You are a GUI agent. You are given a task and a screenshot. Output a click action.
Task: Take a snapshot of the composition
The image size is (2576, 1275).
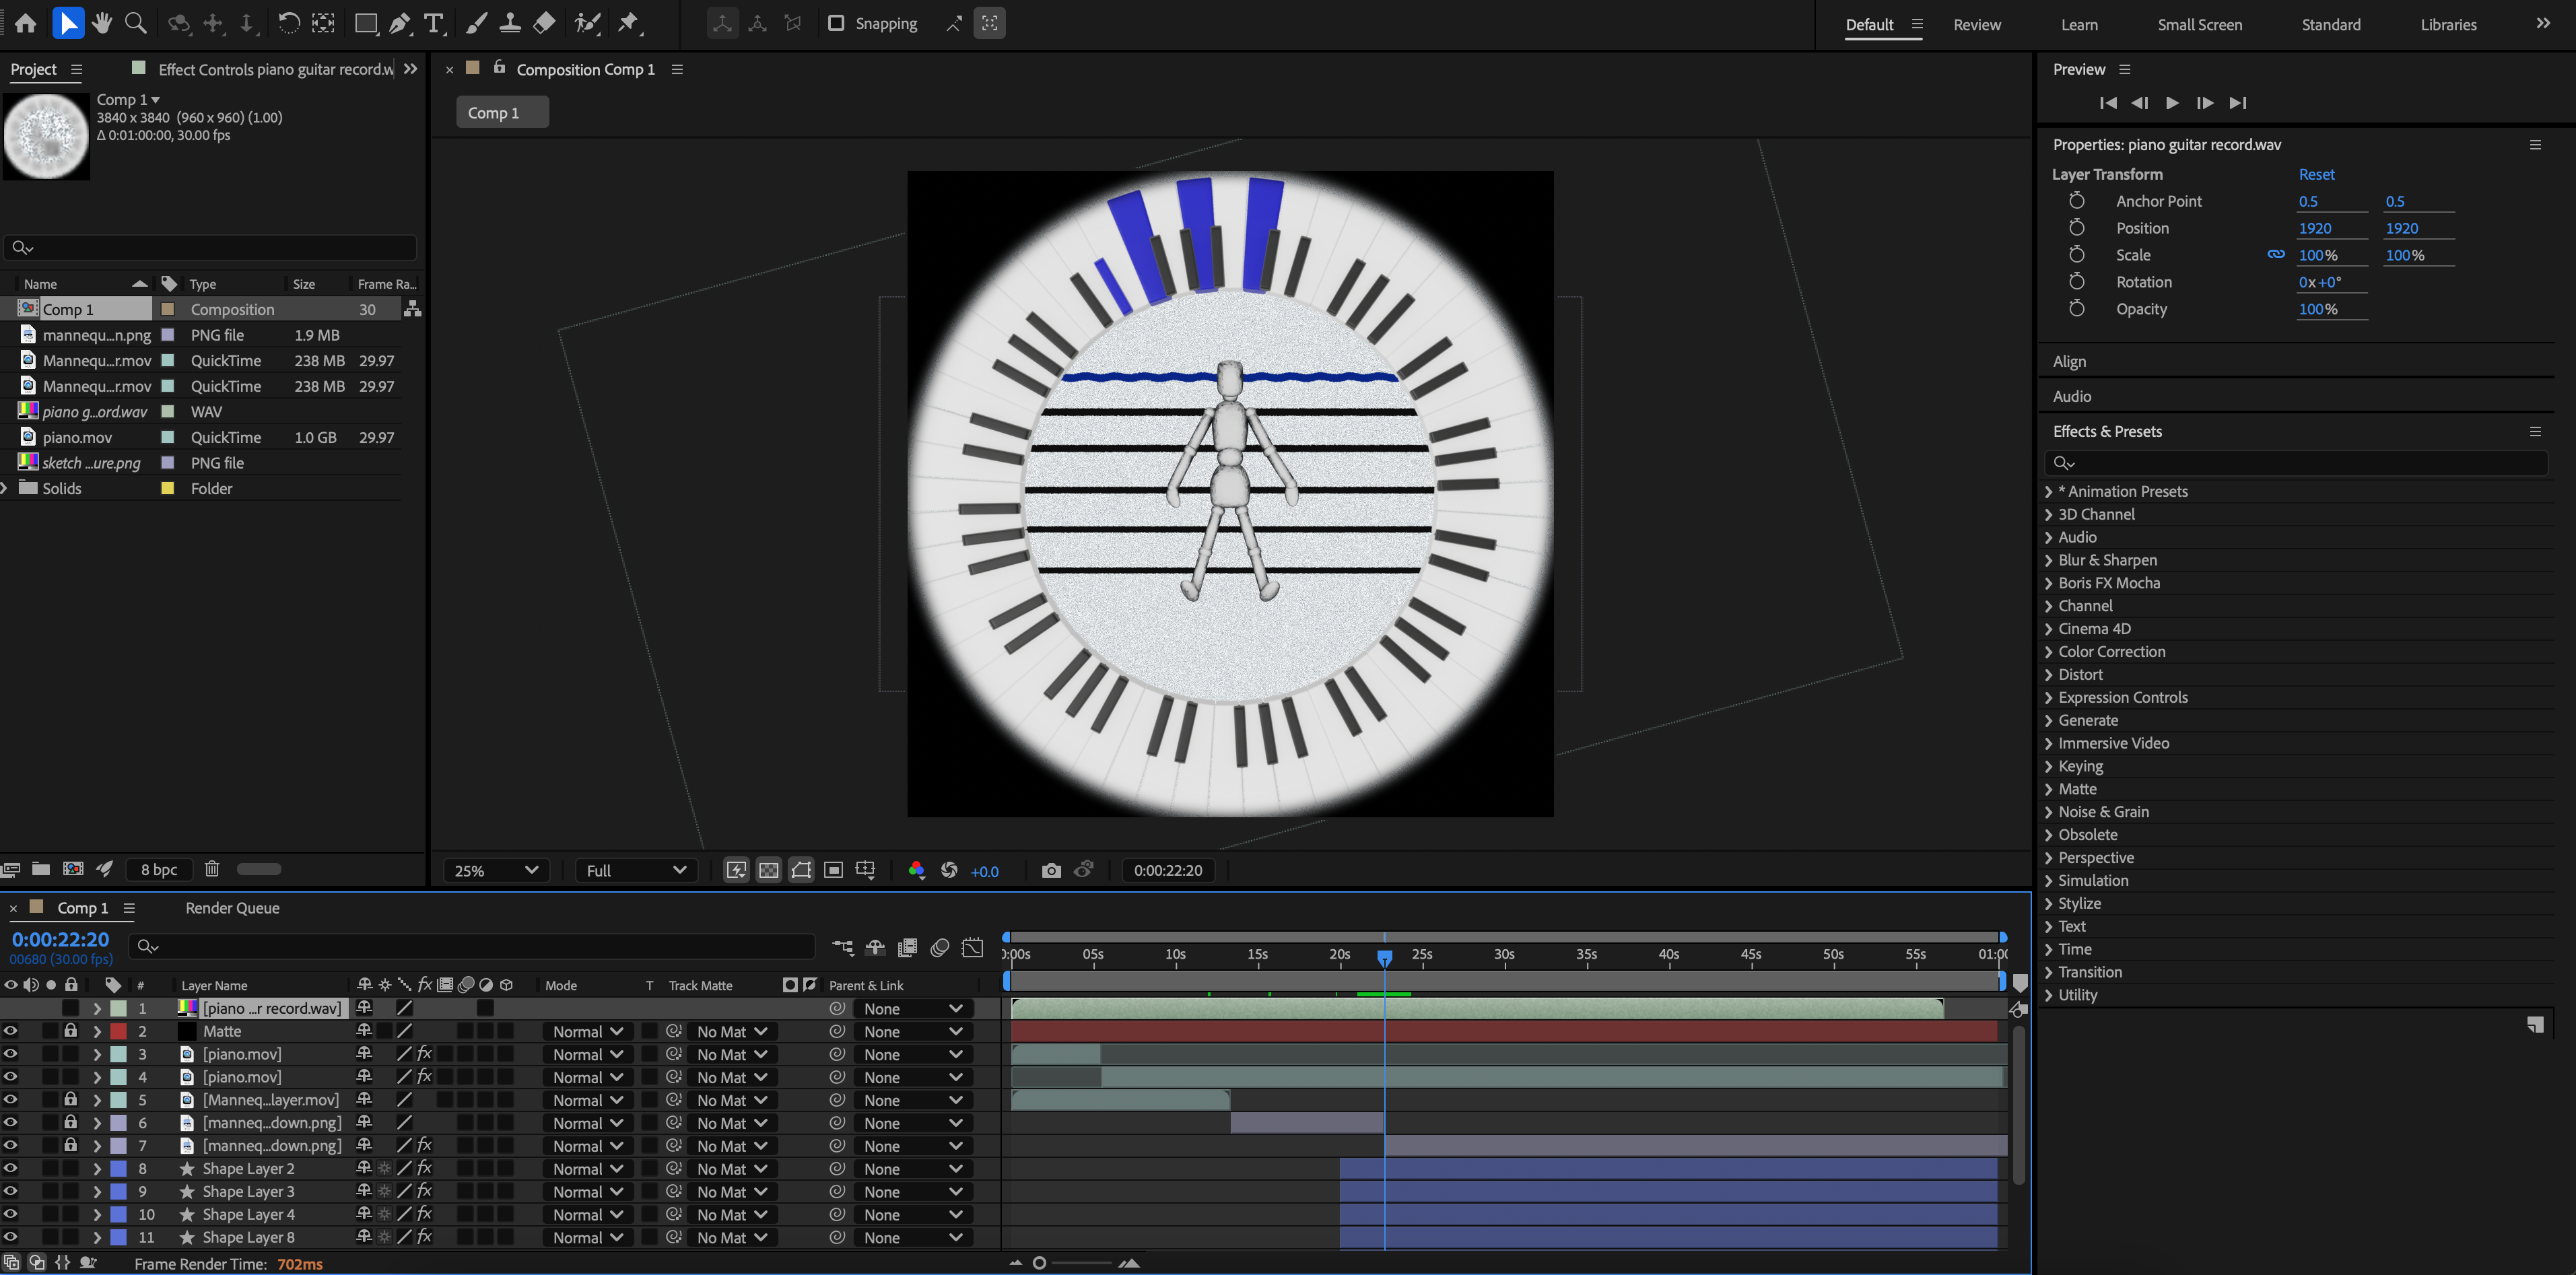[1052, 870]
